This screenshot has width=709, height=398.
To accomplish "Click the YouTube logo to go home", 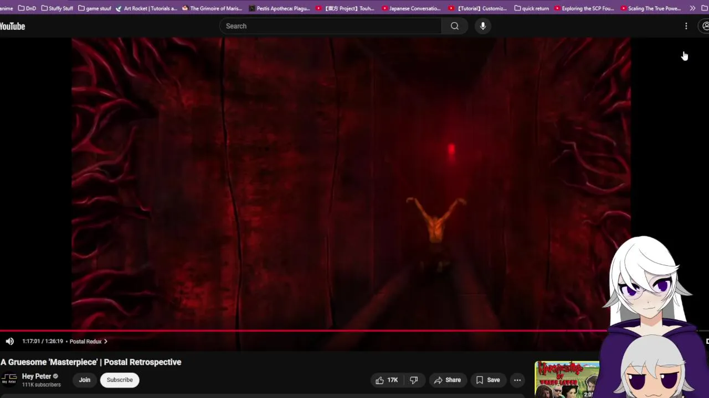I will (x=12, y=26).
